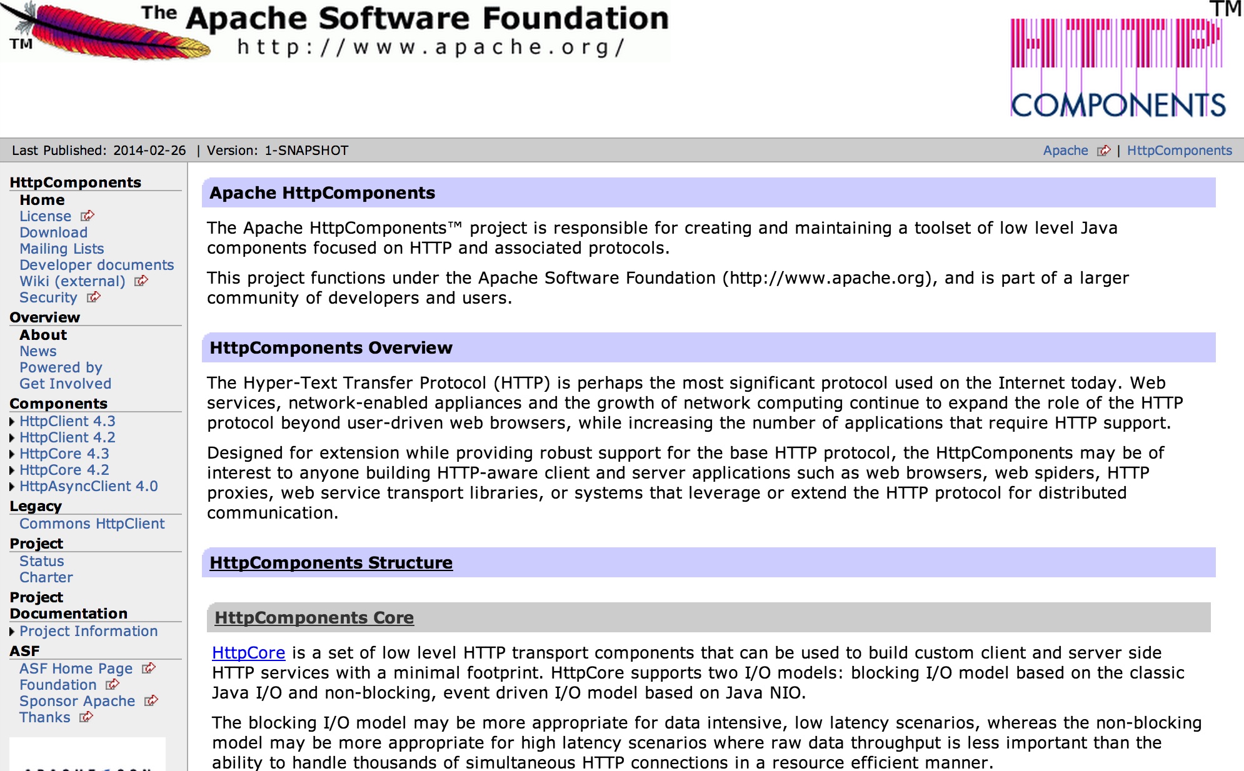
Task: Click external link icon next to Security
Action: pyautogui.click(x=94, y=297)
